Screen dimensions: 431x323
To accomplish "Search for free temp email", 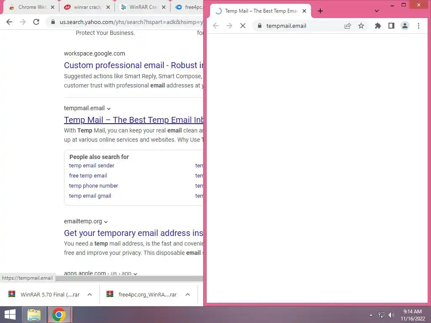I will click(88, 176).
